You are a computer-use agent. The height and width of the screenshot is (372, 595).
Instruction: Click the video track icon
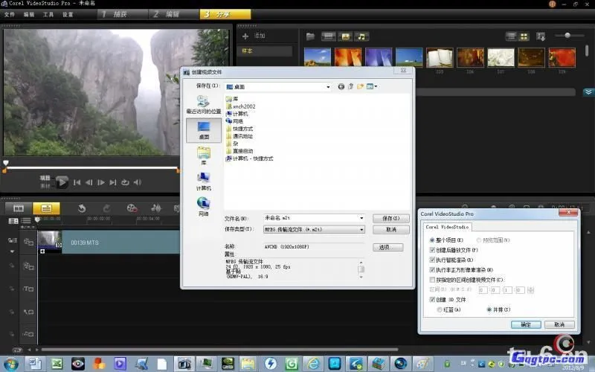pos(28,242)
